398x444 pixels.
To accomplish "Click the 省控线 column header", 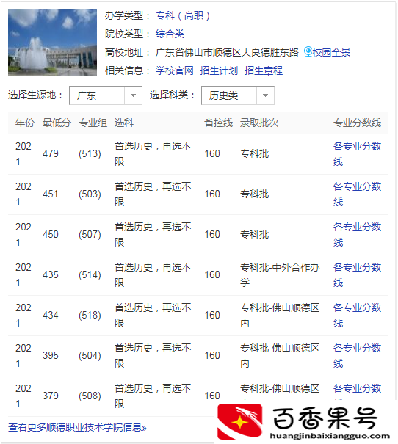I will [x=218, y=123].
